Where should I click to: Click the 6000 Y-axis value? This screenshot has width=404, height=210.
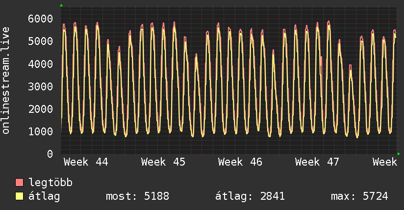(x=40, y=19)
